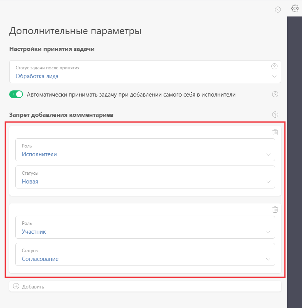Expand the Статусы dropdown showing Согласование
The image size is (302, 308).
click(x=145, y=254)
